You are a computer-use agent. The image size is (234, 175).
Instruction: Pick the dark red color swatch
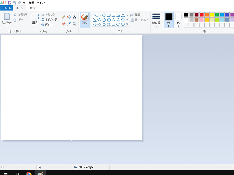pyautogui.click(x=197, y=15)
